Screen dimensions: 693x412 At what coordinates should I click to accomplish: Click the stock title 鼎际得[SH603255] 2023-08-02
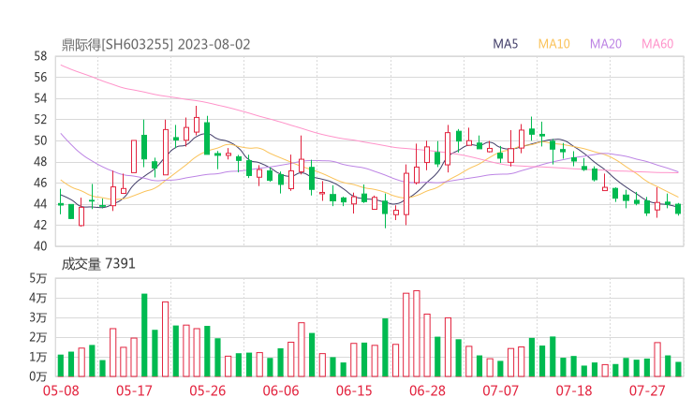155,44
